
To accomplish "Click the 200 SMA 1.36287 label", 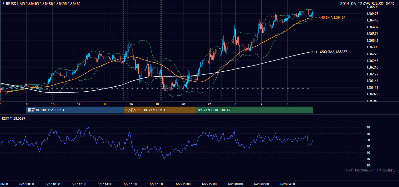I will click(331, 52).
